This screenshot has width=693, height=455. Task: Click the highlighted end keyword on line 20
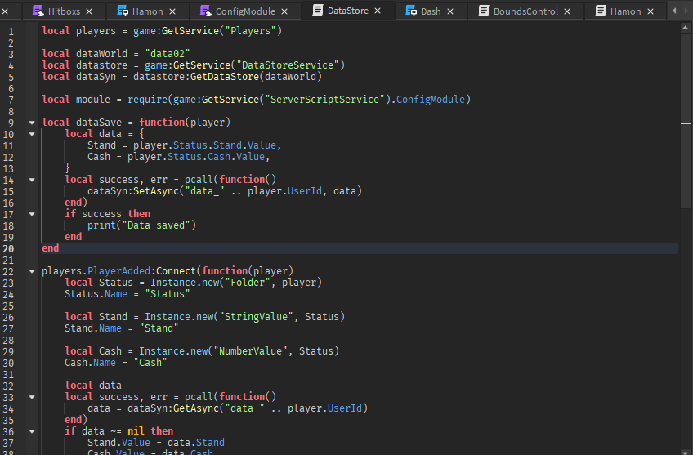pyautogui.click(x=51, y=248)
